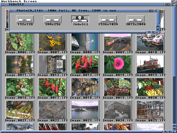Click PhotoCD_1161 vertical scrollbar bar
This screenshot has height=133, width=177.
pos(158,19)
